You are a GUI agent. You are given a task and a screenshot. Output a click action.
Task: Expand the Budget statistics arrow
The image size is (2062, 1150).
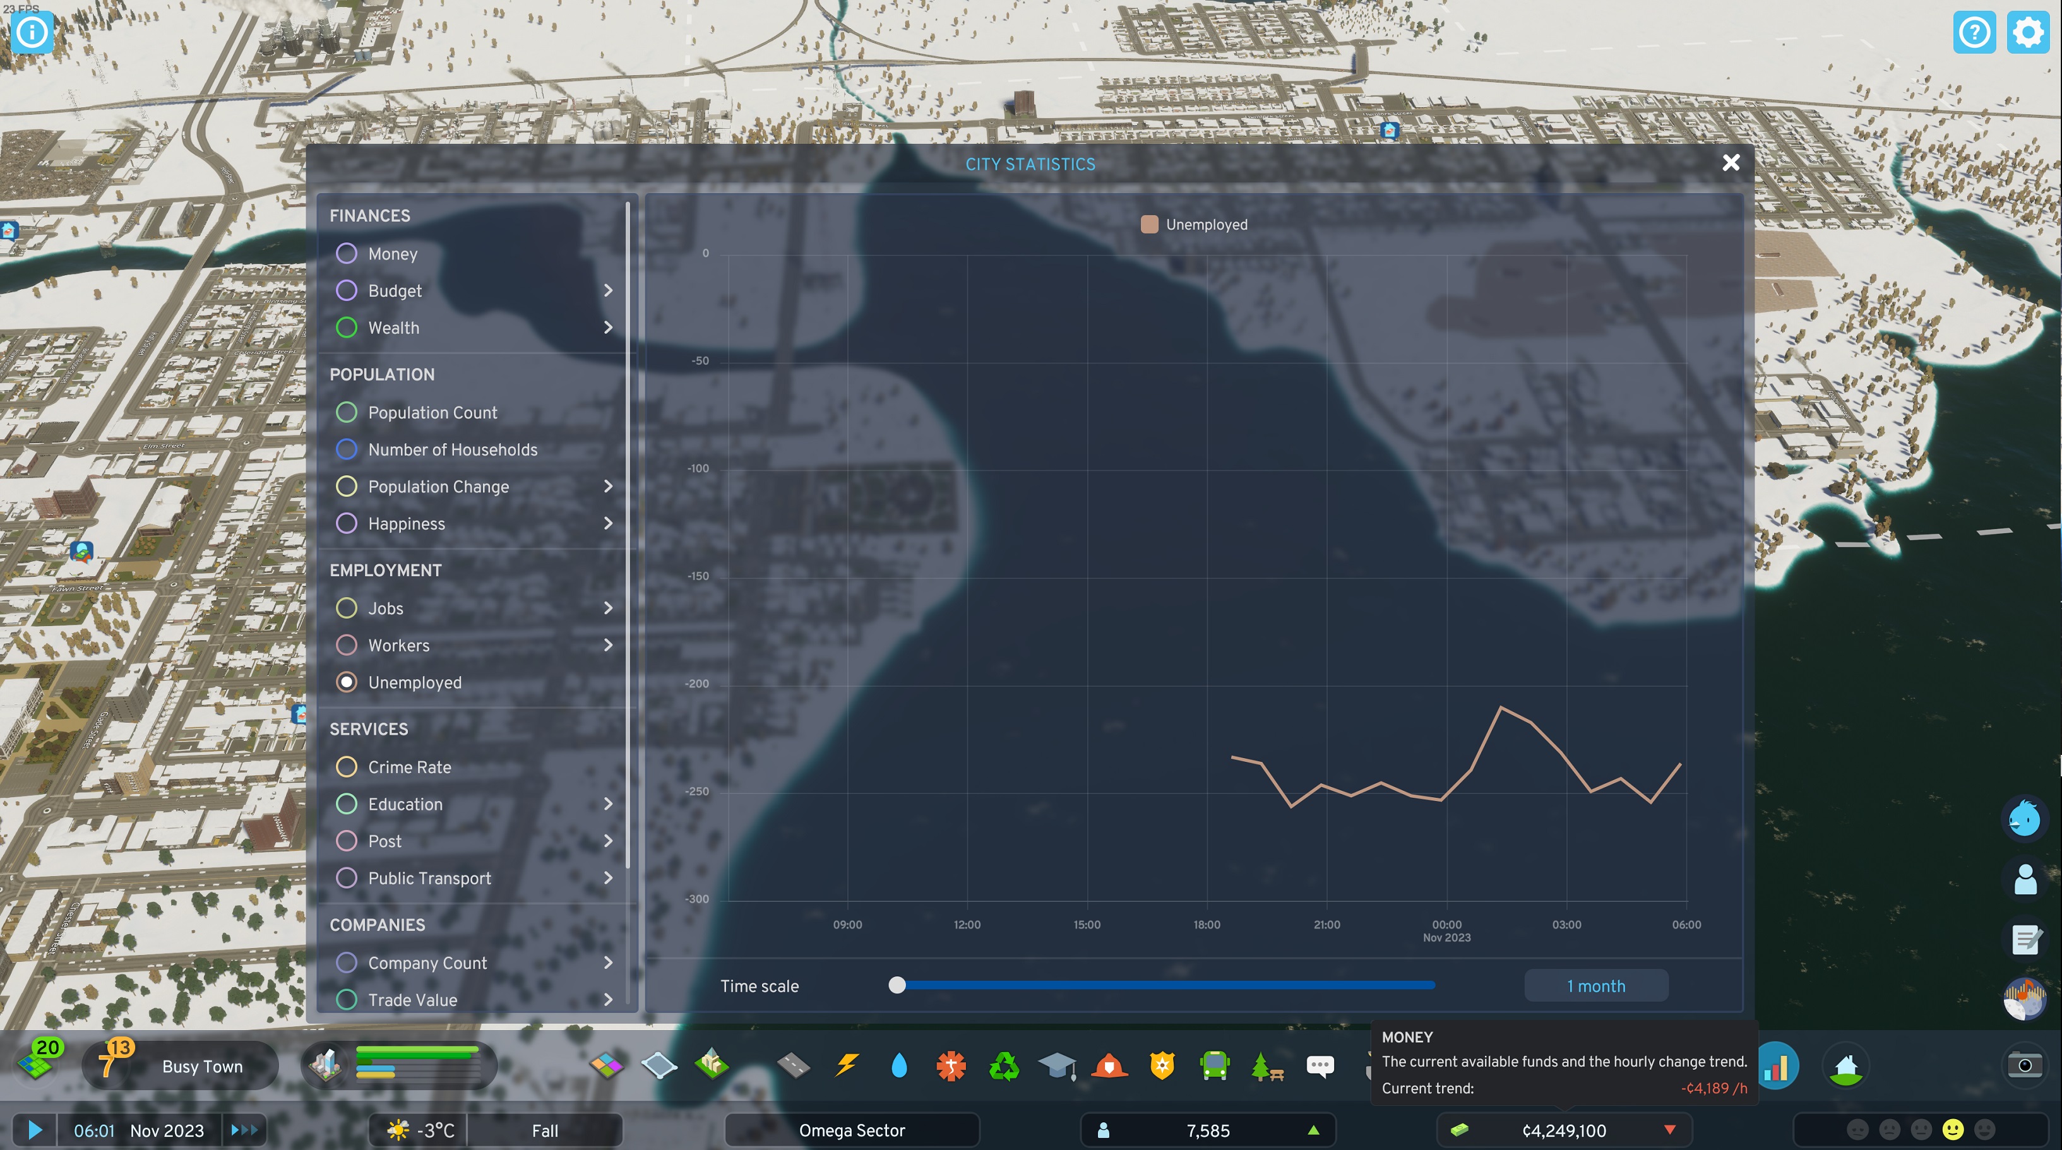pyautogui.click(x=609, y=290)
